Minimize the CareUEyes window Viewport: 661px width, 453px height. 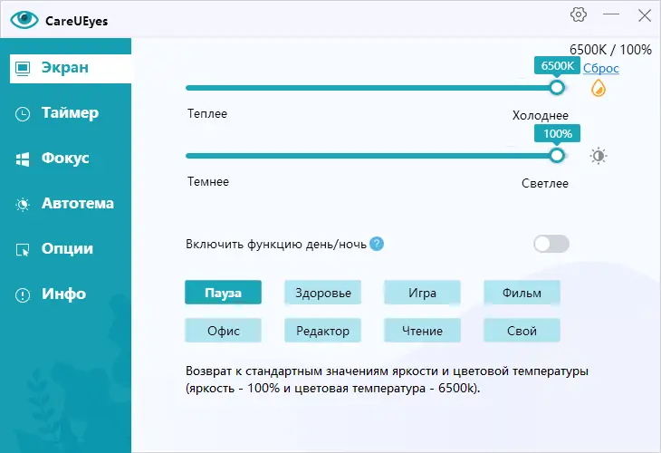click(611, 14)
